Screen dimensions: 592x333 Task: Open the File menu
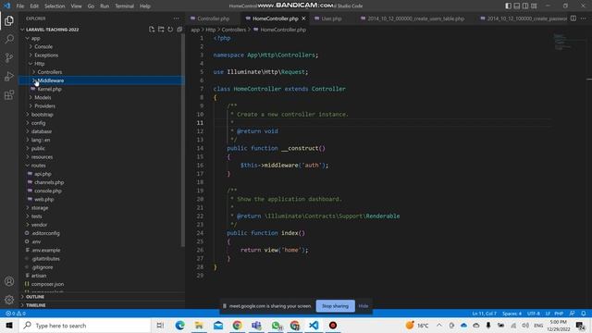point(20,6)
